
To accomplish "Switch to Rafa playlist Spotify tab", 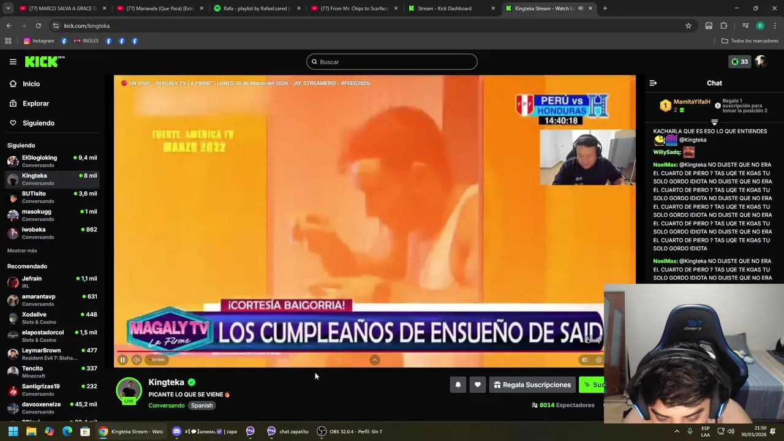I will click(256, 9).
